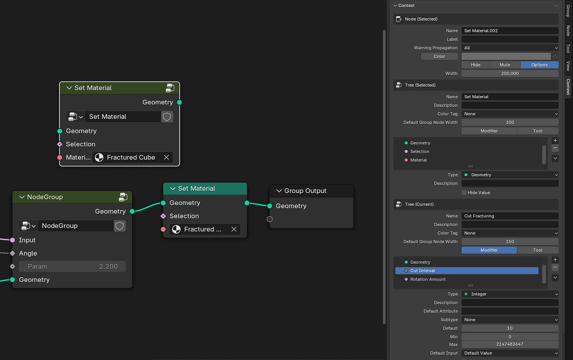The width and height of the screenshot is (573, 360).
Task: Open the Subtype dropdown
Action: point(510,320)
